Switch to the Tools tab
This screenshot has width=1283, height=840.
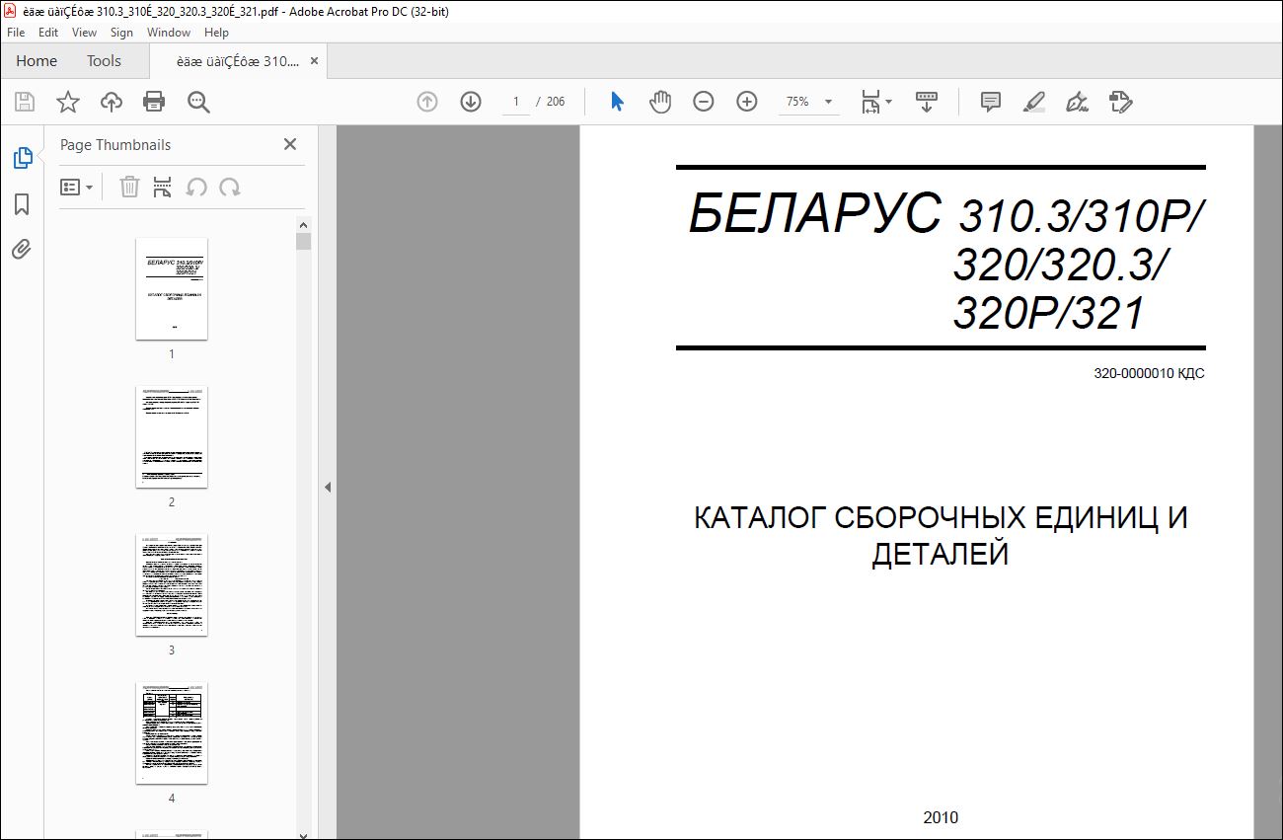104,60
